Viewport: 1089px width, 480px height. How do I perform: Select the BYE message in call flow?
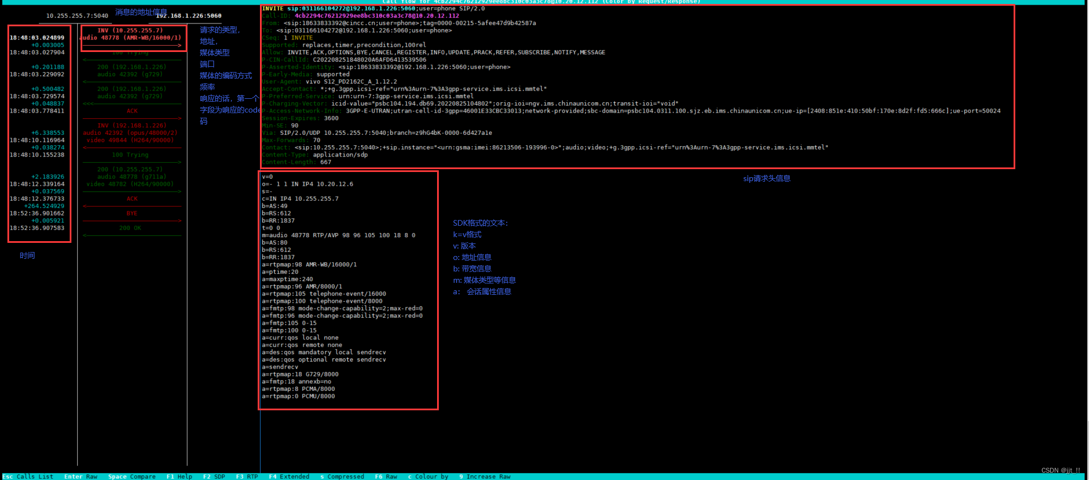tap(132, 214)
